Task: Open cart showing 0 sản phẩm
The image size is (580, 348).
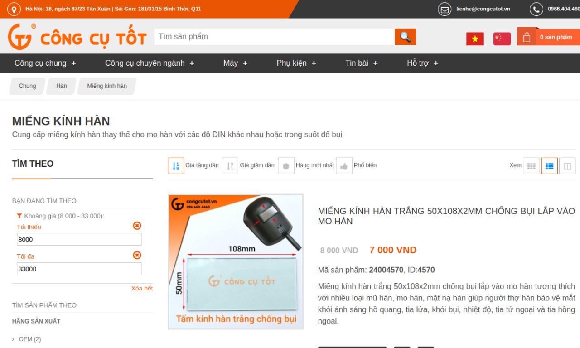Action: tap(556, 37)
